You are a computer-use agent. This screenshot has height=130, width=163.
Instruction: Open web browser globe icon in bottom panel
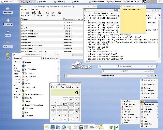pyautogui.click(x=64, y=127)
